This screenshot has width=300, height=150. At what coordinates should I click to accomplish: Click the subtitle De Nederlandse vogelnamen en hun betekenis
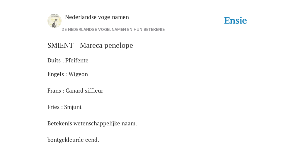113,30
